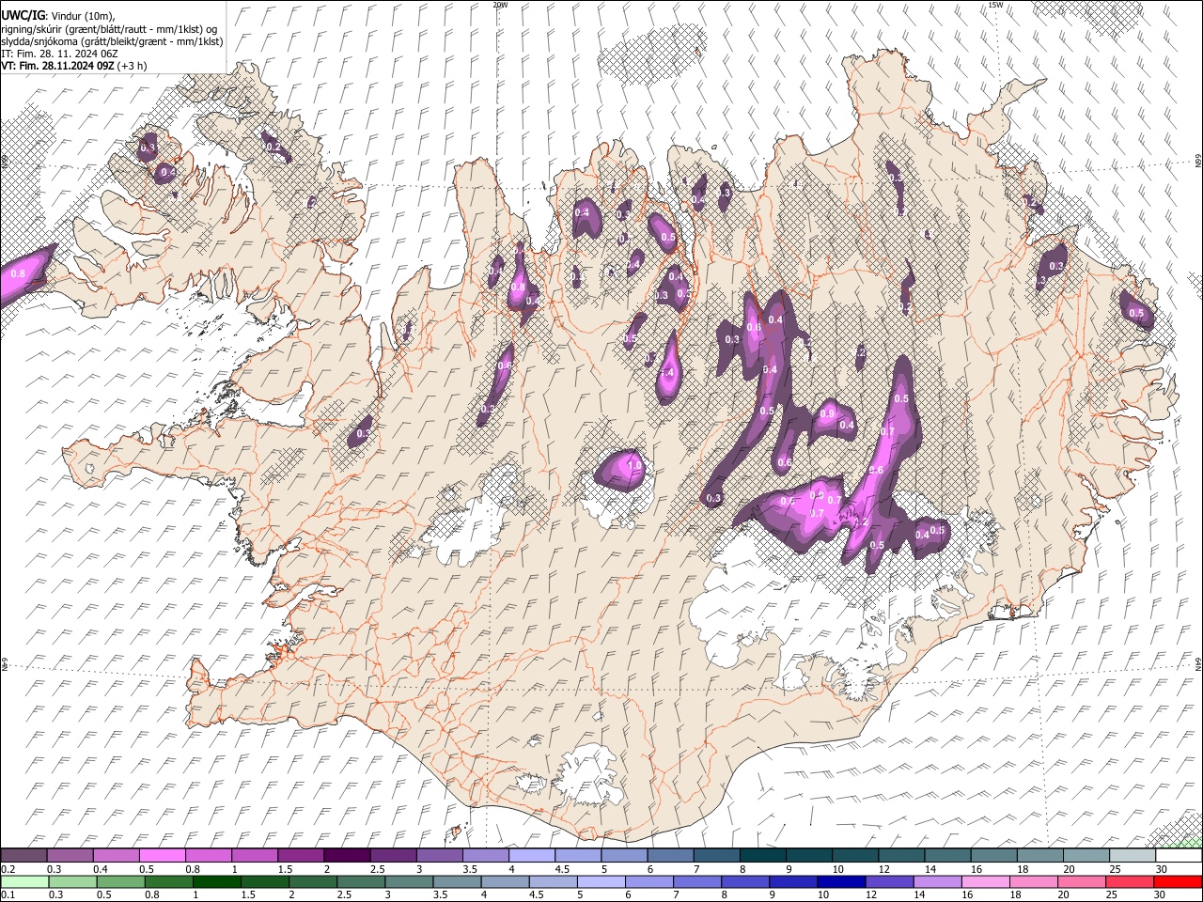This screenshot has height=902, width=1203.
Task: Pick the darkest purple swatch labeled 2 in the top row
Action: [347, 856]
